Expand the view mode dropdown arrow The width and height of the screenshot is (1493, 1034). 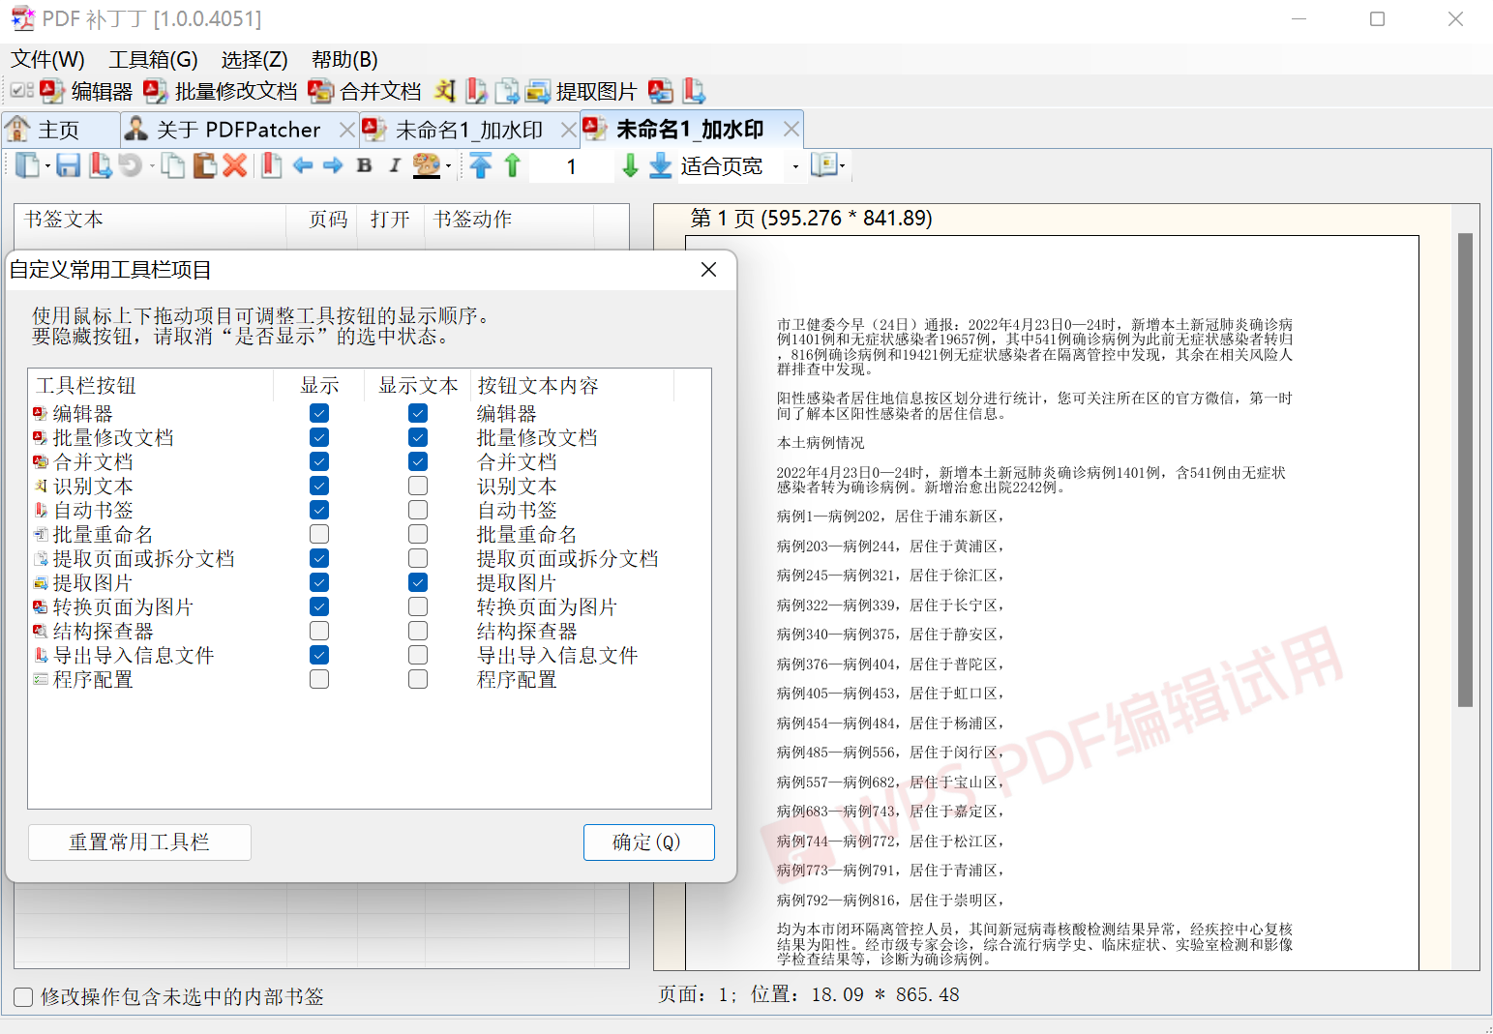[x=842, y=166]
